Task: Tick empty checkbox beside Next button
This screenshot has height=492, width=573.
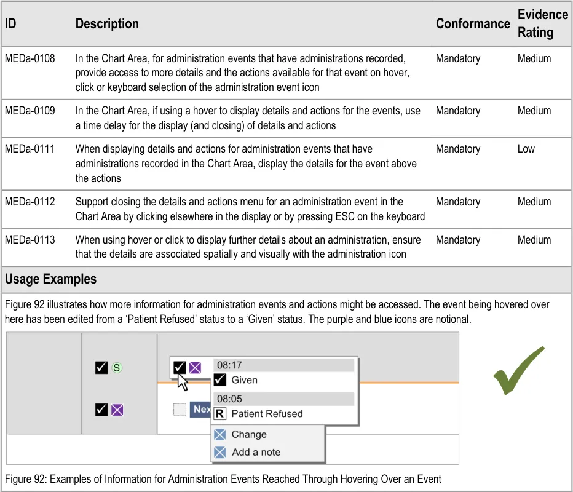Action: pyautogui.click(x=180, y=410)
